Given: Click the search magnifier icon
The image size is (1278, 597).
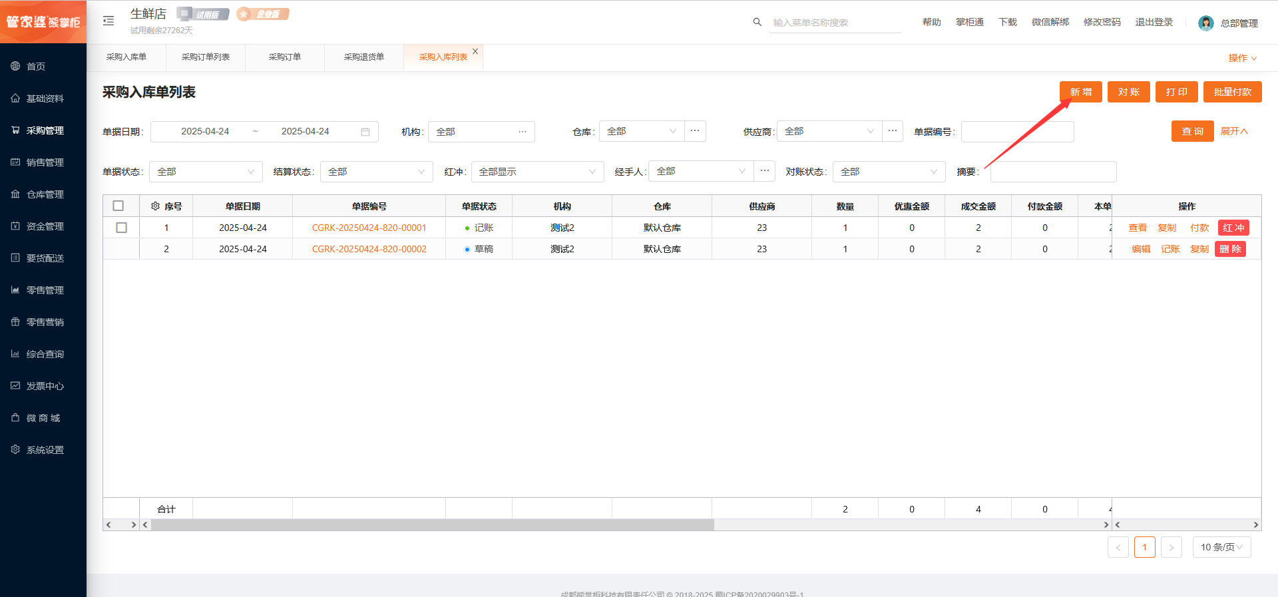Looking at the screenshot, I should pyautogui.click(x=757, y=22).
